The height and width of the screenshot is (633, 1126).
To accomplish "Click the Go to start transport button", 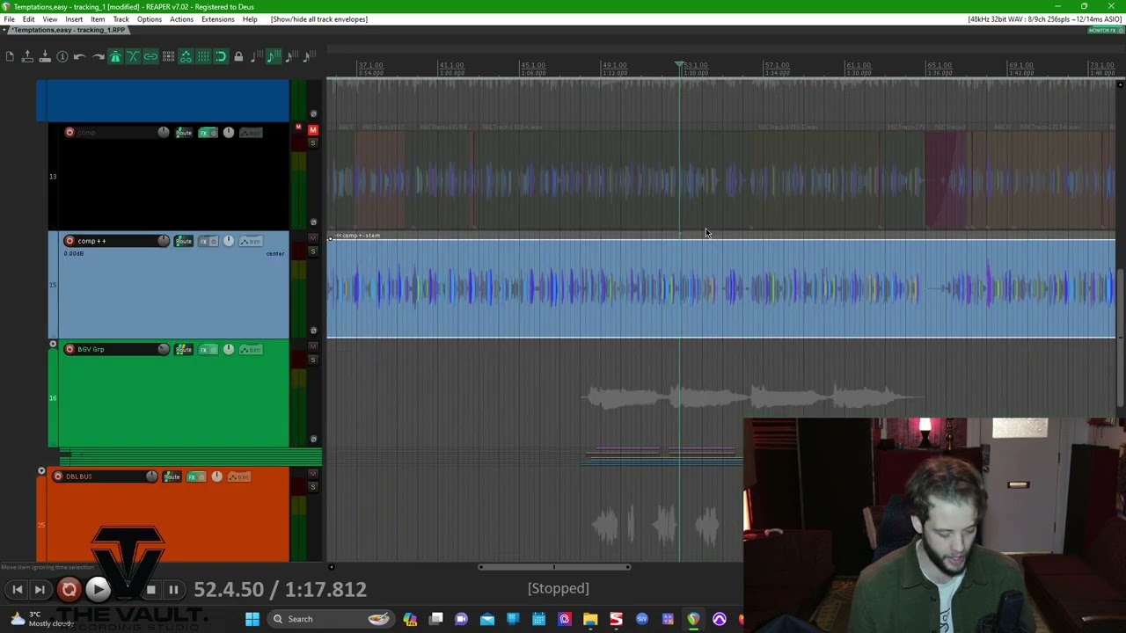I will pos(17,589).
